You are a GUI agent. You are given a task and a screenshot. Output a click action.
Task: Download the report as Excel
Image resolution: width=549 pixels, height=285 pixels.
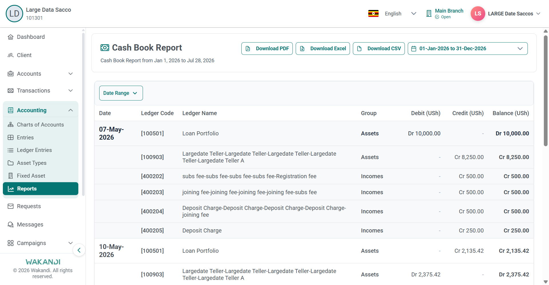(x=323, y=49)
